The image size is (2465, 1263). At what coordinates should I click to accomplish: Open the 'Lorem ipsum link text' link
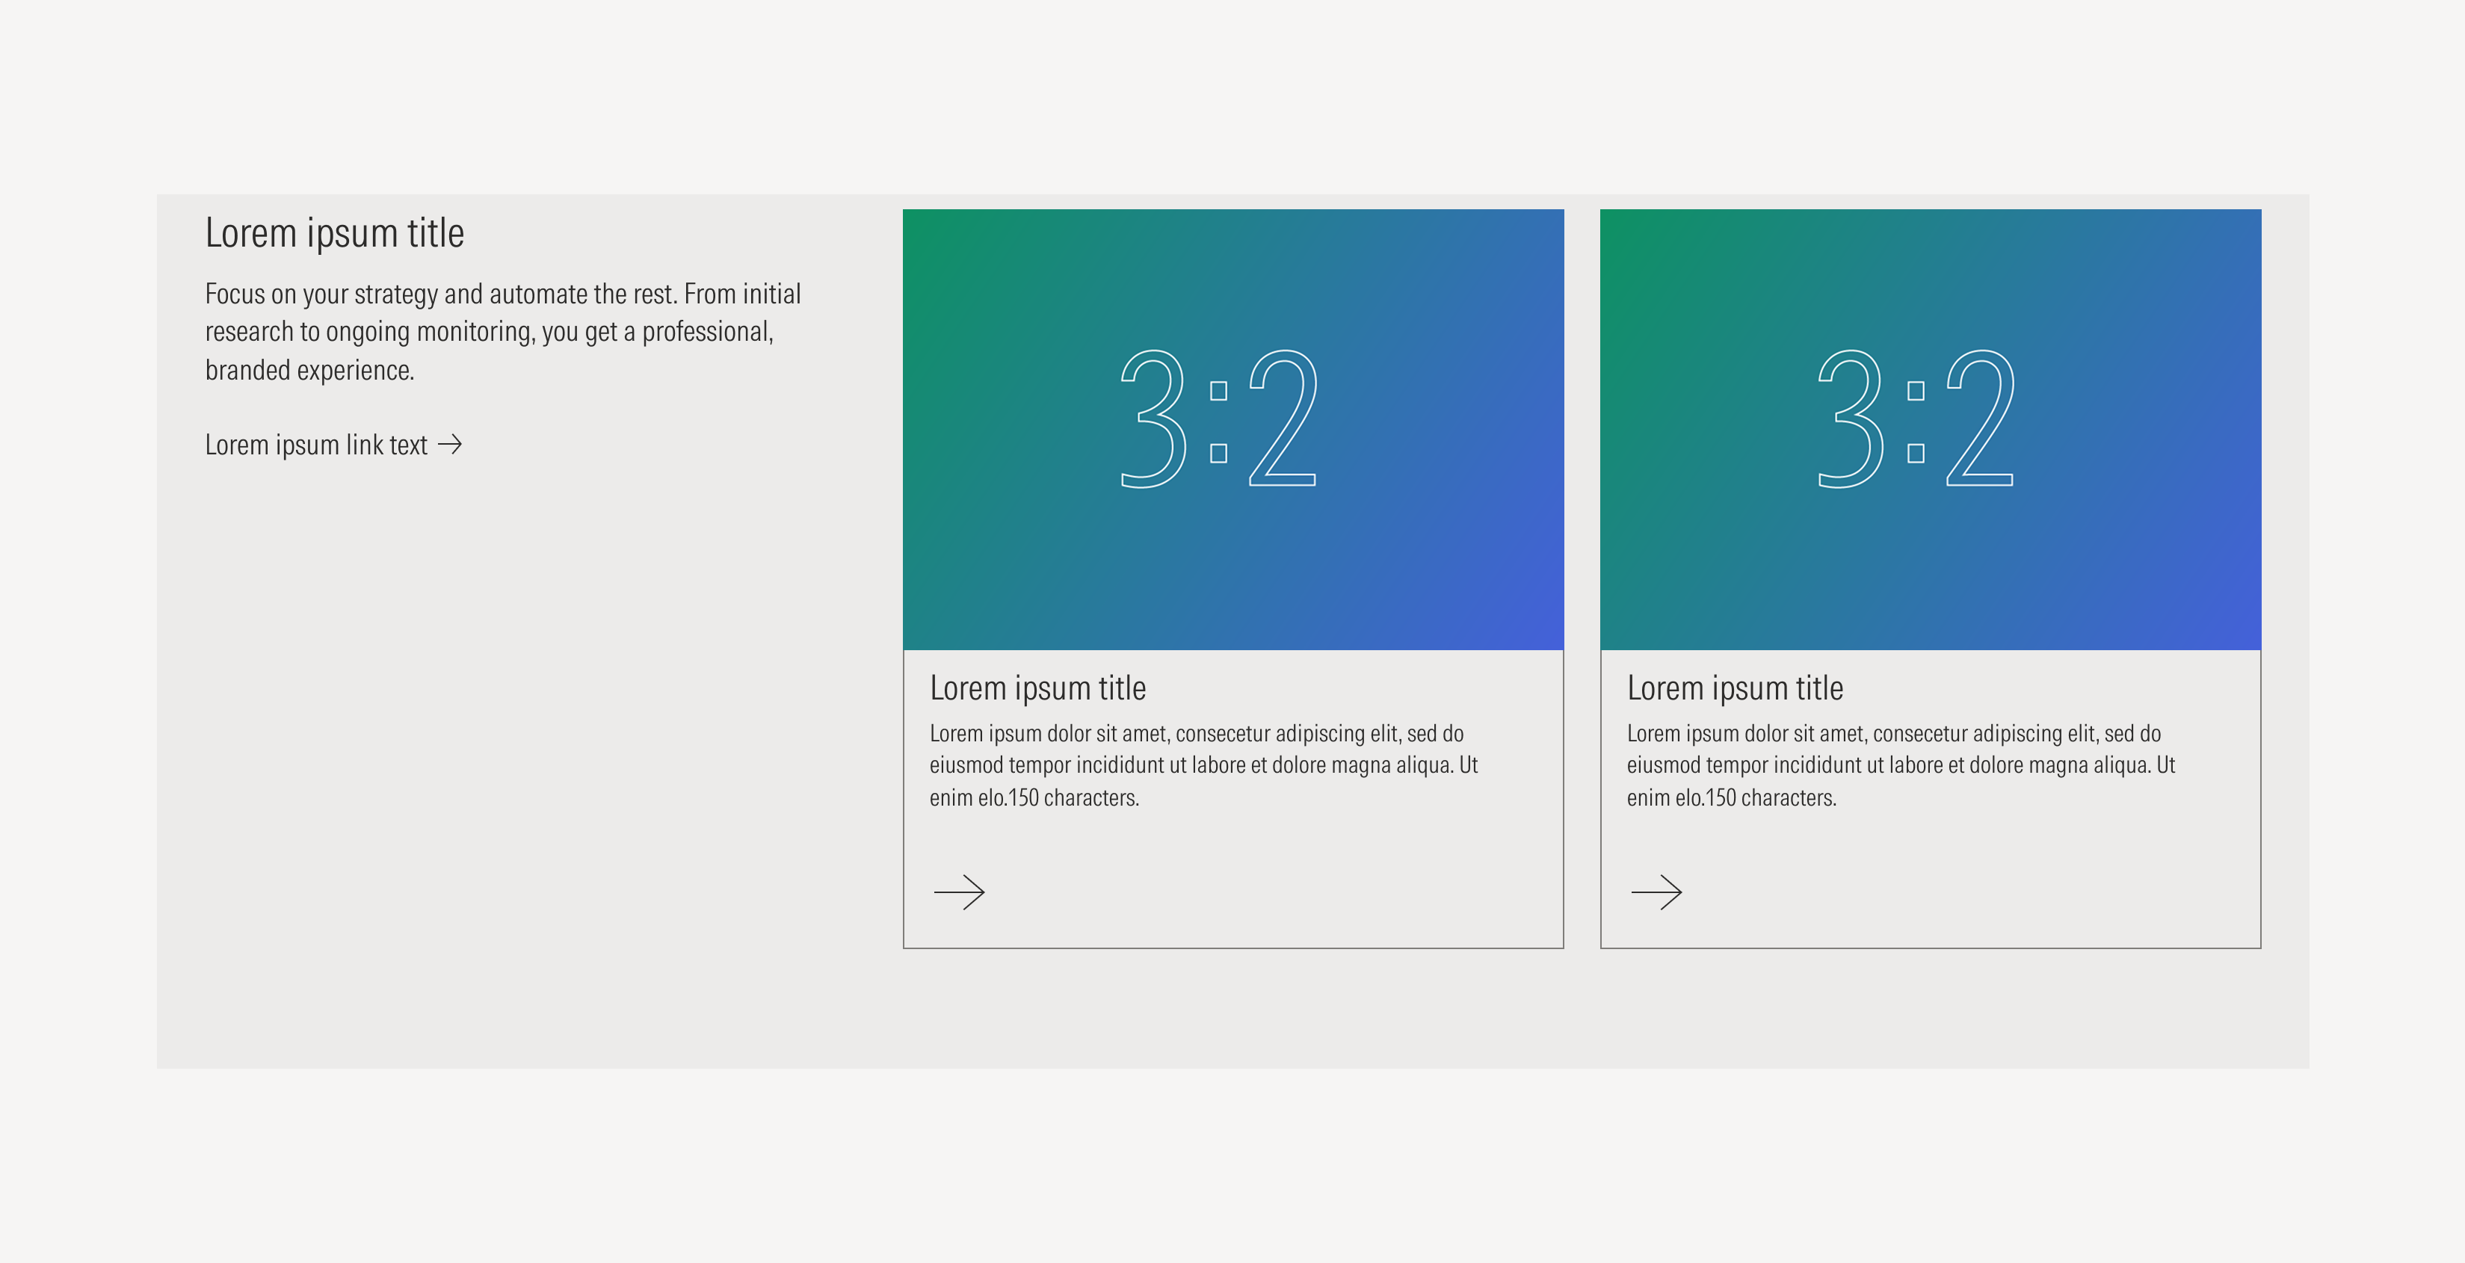pyautogui.click(x=317, y=445)
